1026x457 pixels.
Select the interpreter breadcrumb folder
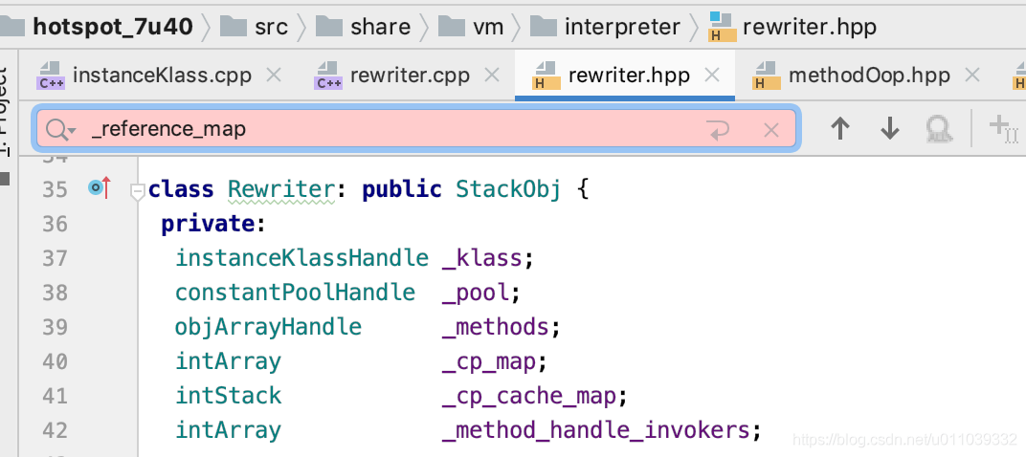pos(605,27)
